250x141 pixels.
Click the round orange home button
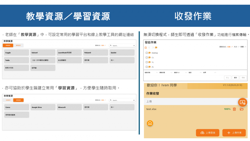click(150, 123)
